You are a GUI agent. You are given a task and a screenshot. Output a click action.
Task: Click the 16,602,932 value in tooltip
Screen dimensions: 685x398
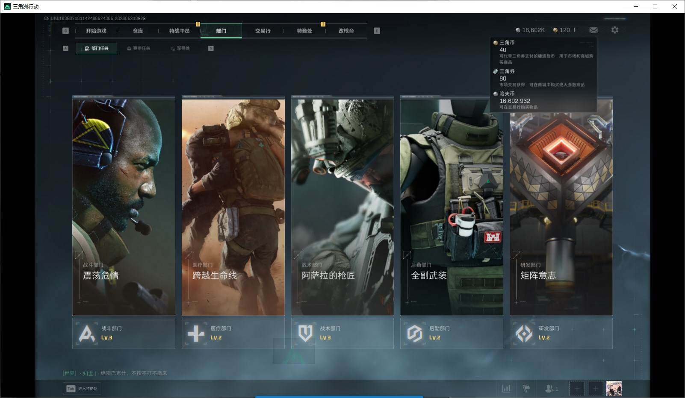(x=515, y=101)
